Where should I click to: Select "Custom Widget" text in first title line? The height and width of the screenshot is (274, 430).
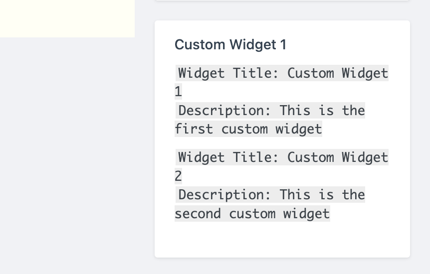pos(338,73)
